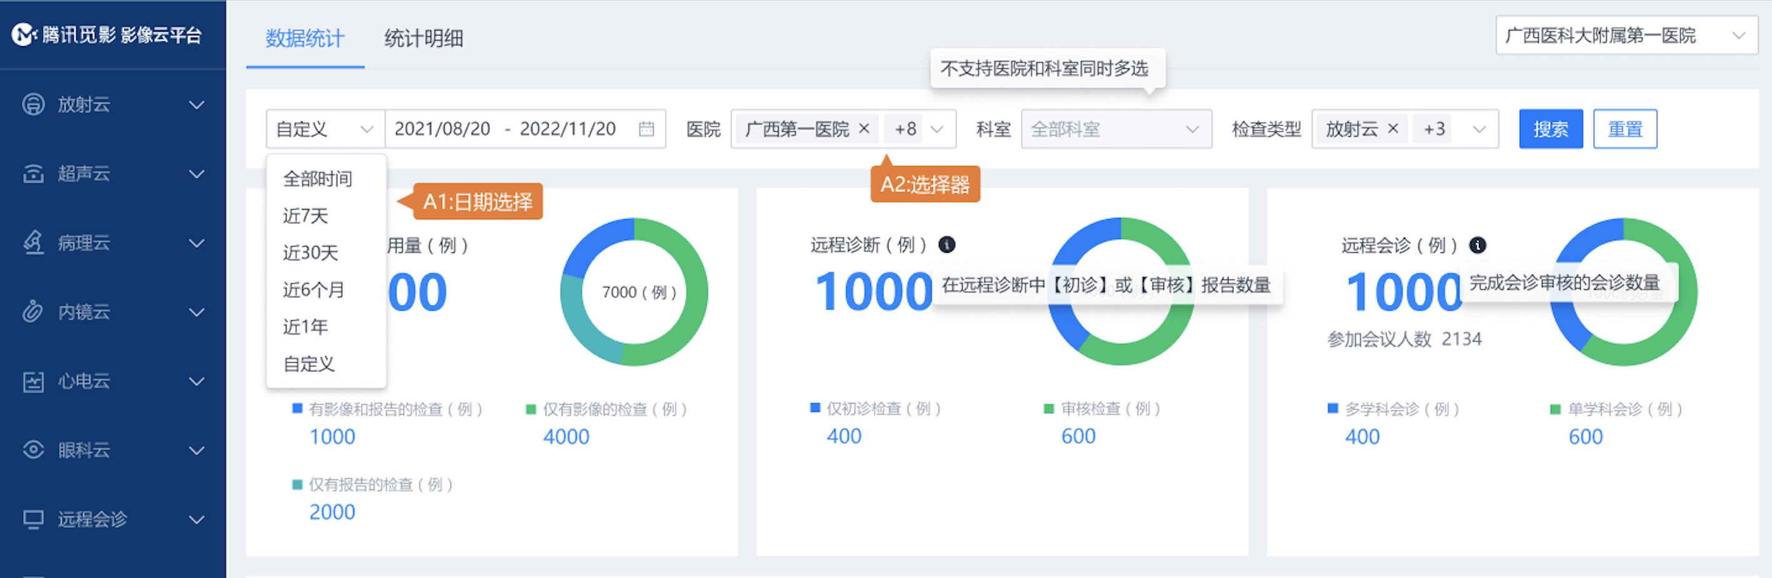Open the 广西医科大附属第一医院 hospital dropdown
This screenshot has width=1772, height=578.
tap(1626, 35)
